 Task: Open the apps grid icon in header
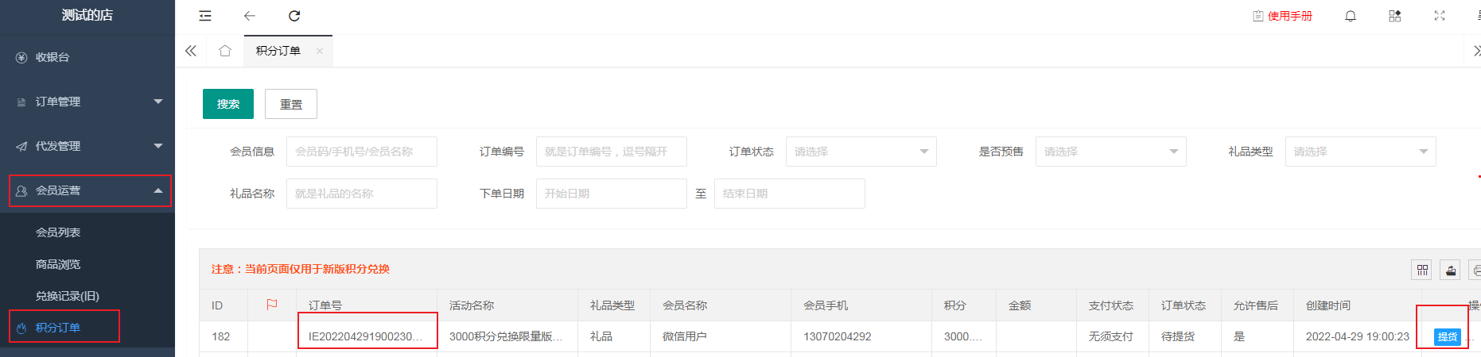pyautogui.click(x=1395, y=16)
